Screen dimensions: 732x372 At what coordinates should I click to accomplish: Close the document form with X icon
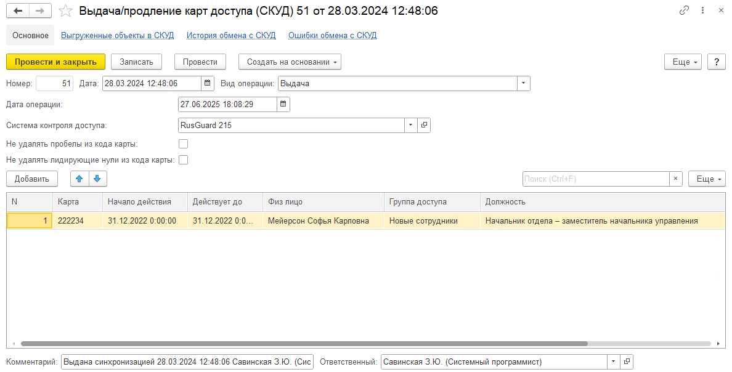[721, 10]
